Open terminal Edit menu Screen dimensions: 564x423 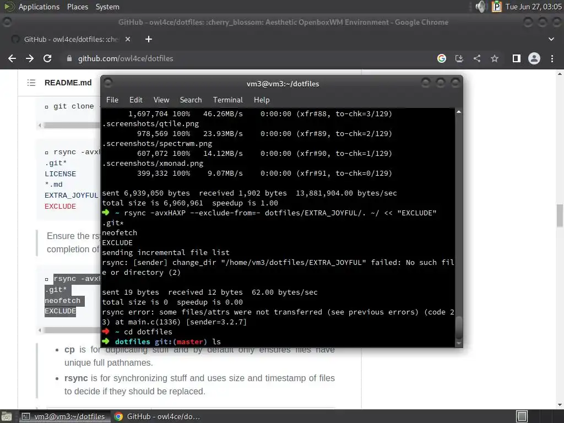click(x=135, y=100)
